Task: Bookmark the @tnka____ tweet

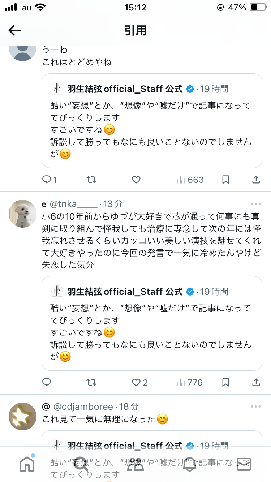Action: 226,382
